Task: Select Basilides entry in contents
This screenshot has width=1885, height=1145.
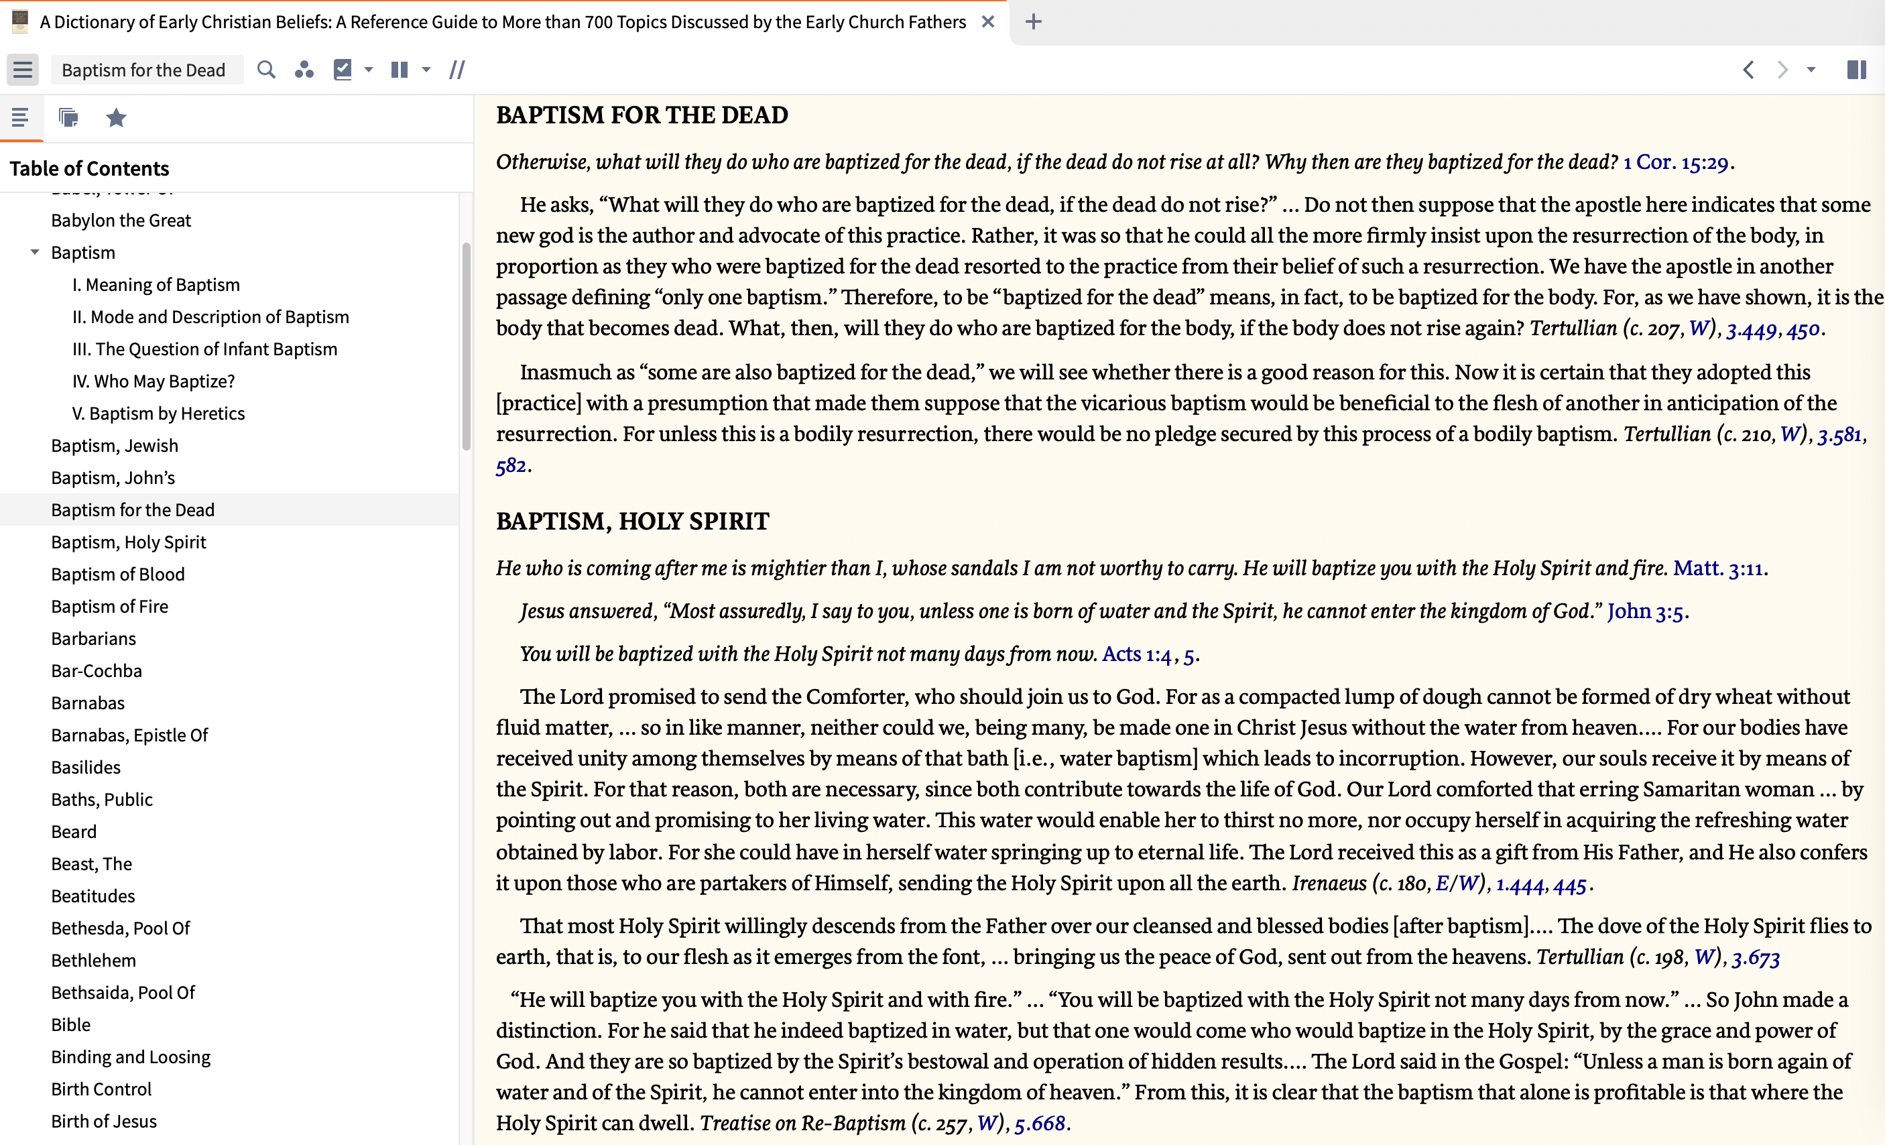Action: (x=86, y=766)
